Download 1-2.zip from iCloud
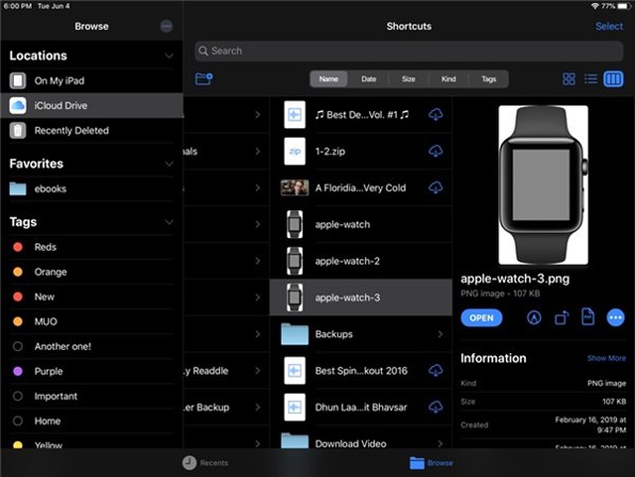 click(x=436, y=151)
